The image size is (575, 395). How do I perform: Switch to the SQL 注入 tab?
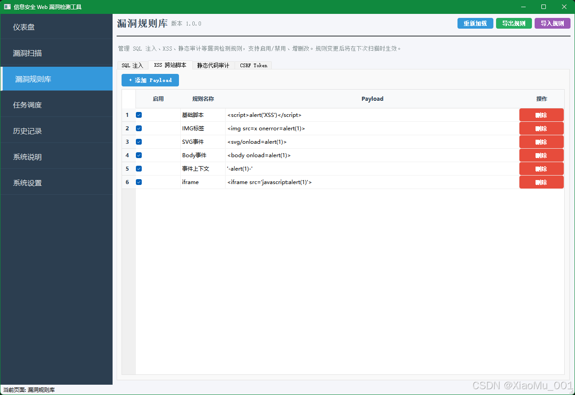(132, 65)
